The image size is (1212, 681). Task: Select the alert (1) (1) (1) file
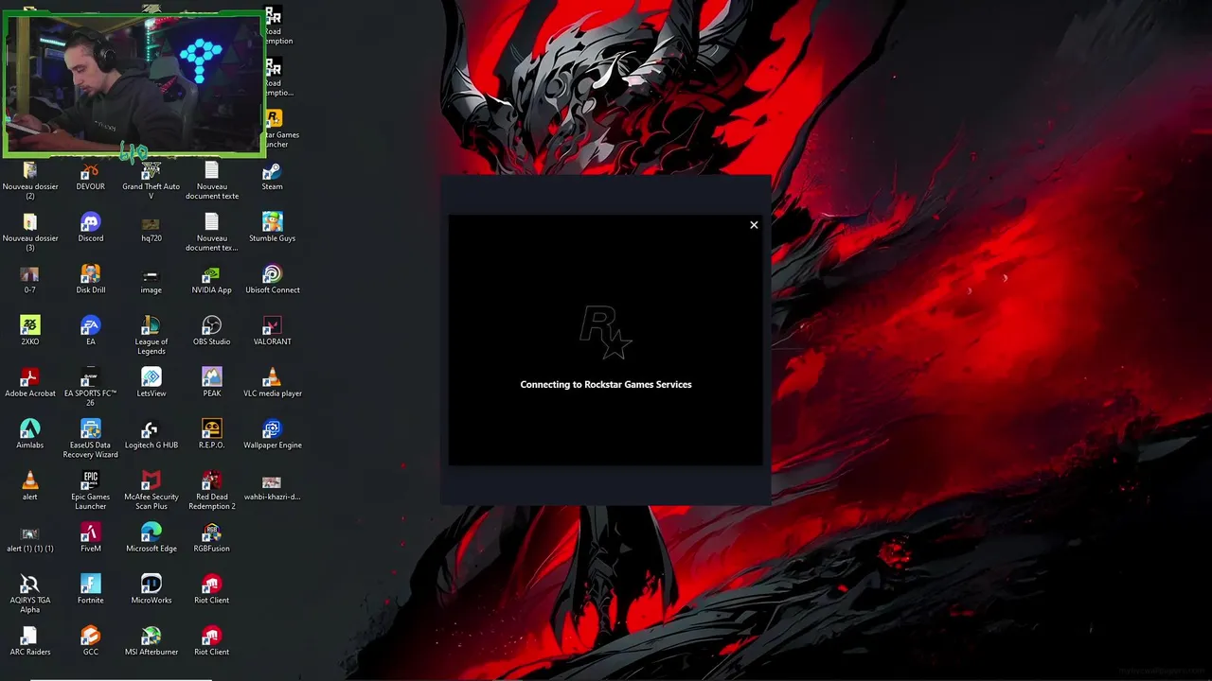(x=29, y=538)
